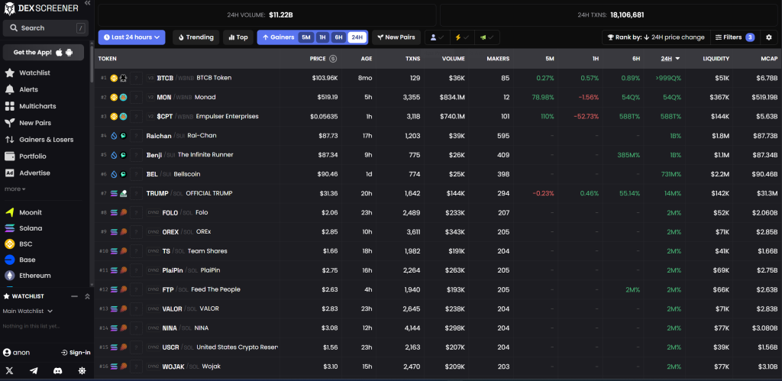
Task: Minimize the Watchlist panel with the dash icon
Action: 73,296
